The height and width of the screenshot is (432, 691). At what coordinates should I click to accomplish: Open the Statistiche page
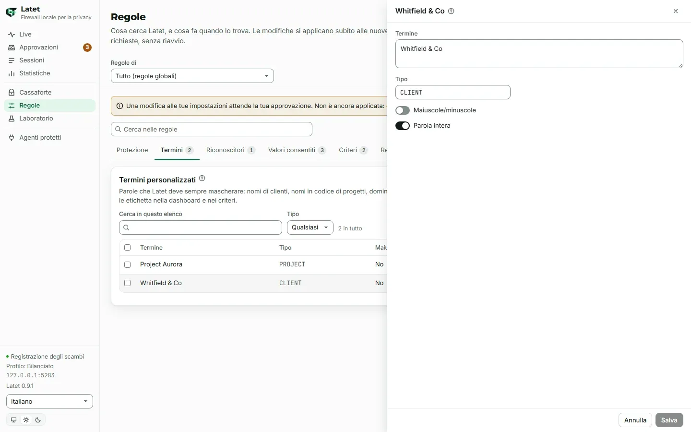[x=49, y=73]
